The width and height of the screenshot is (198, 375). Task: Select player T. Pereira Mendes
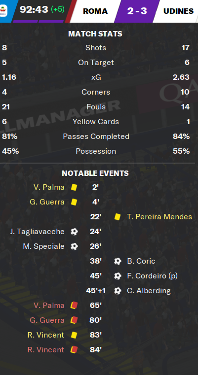click(159, 217)
